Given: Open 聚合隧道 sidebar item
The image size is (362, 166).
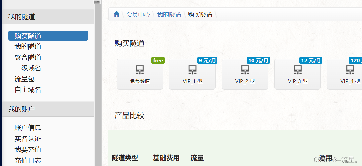Looking at the screenshot, I should pos(28,57).
